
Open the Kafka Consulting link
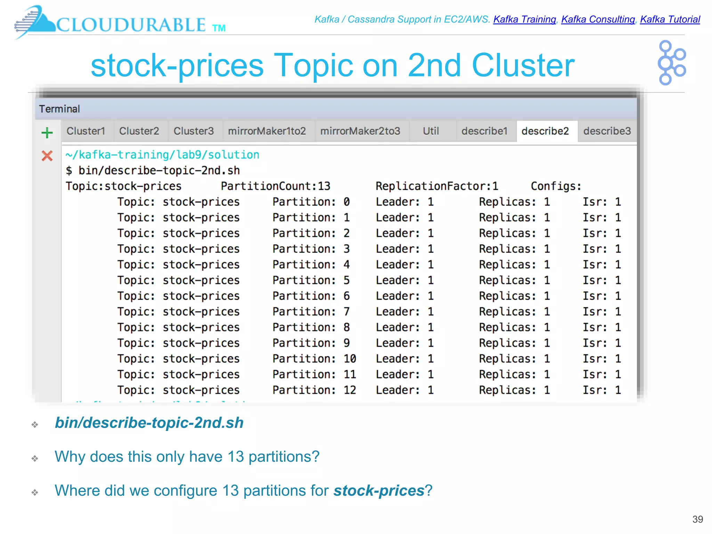[x=598, y=19]
